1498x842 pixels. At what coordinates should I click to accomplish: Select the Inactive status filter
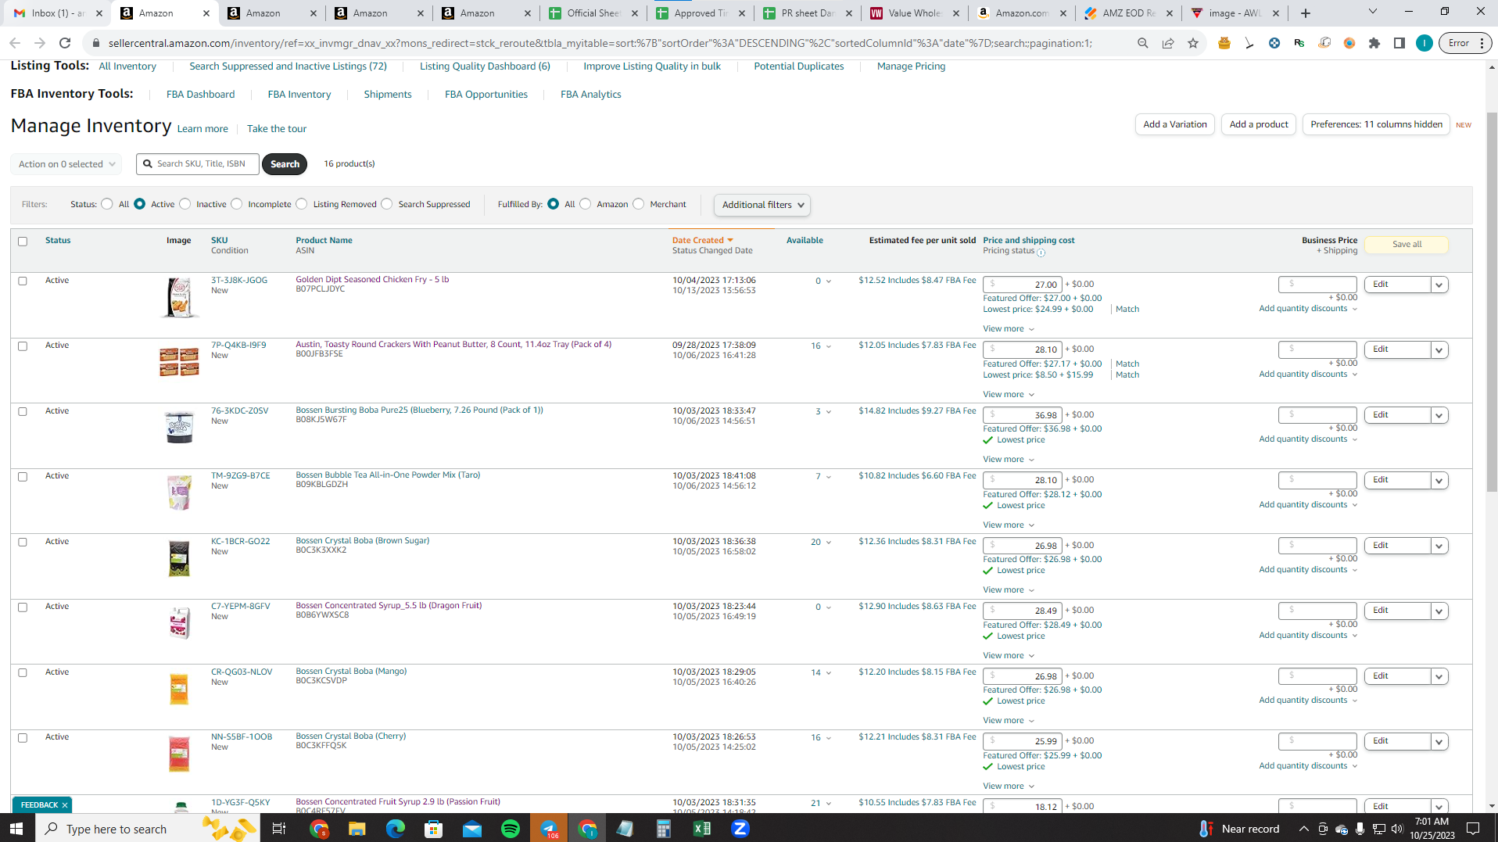pos(185,204)
